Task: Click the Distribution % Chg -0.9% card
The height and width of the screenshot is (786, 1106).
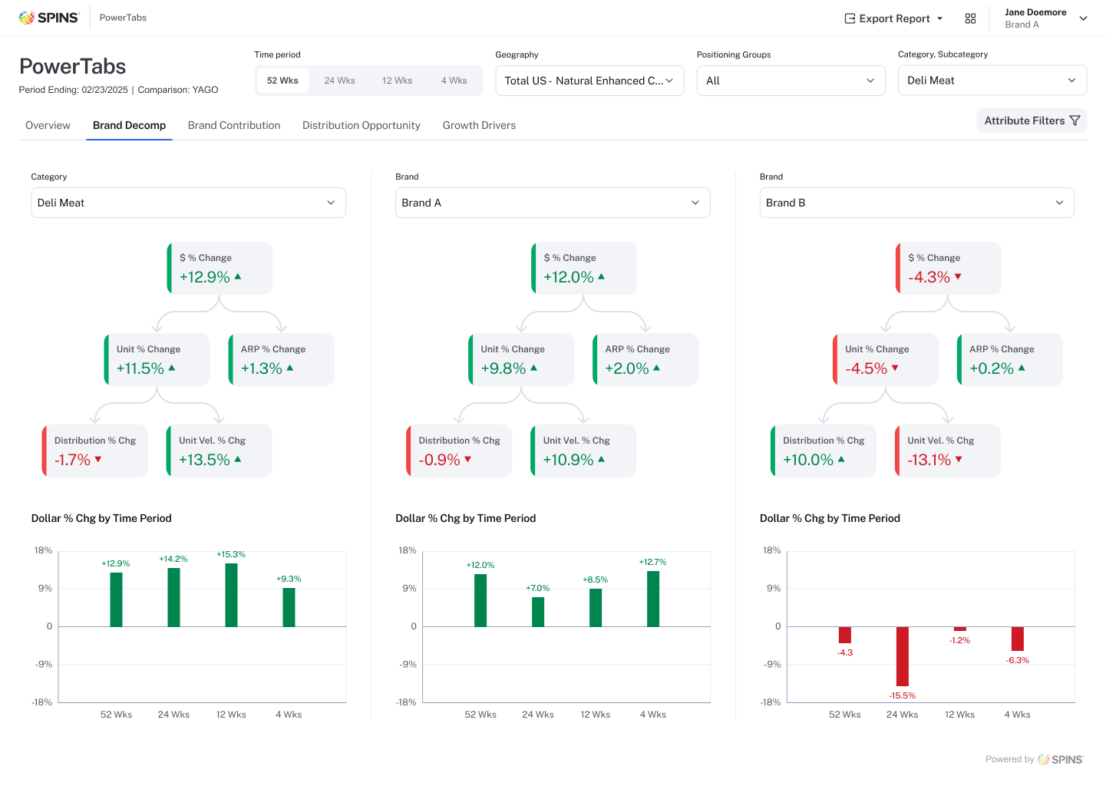Action: (459, 451)
